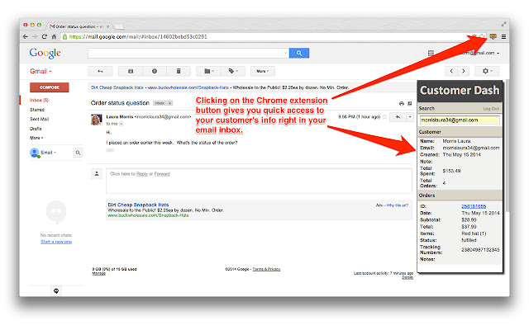The width and height of the screenshot is (529, 330).
Task: Open Sent Mail folder
Action: pos(40,119)
